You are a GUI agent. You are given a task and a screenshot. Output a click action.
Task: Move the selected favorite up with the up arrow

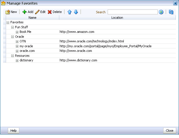[x=70, y=12]
